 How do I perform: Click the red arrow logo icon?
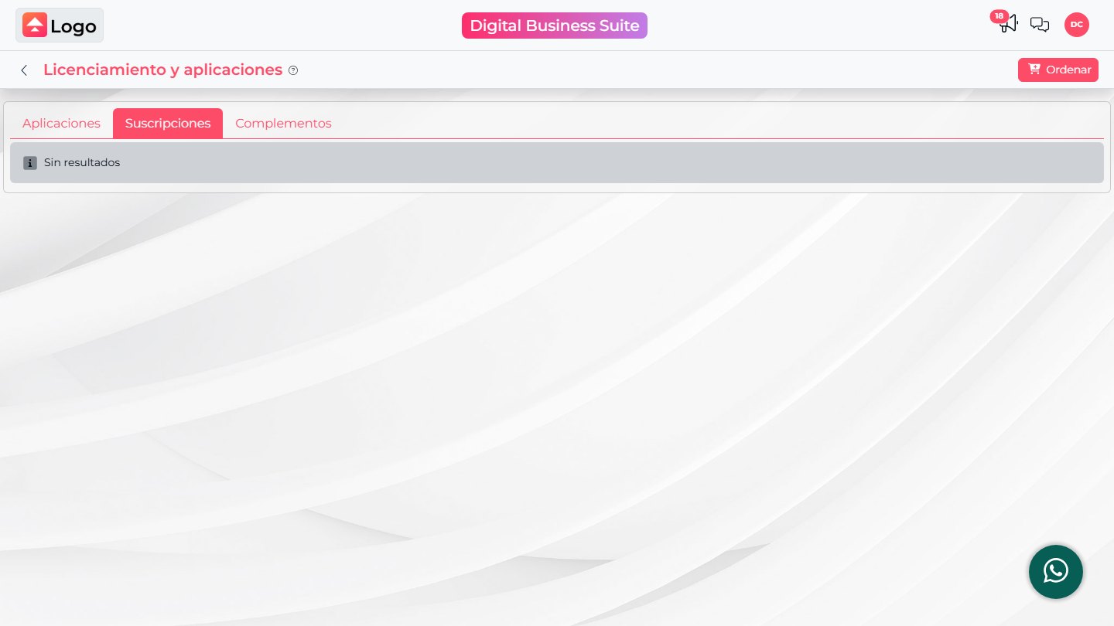pos(35,25)
